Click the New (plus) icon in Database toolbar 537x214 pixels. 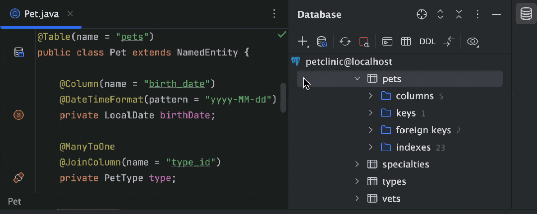[x=303, y=42]
